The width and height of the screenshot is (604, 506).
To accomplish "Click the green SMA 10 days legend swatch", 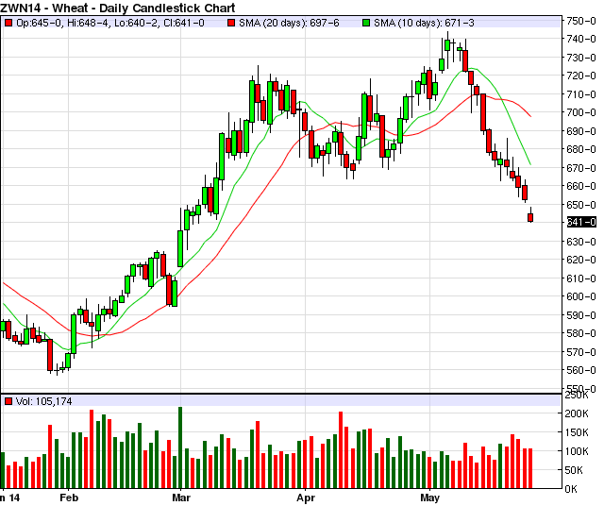I will tap(366, 23).
